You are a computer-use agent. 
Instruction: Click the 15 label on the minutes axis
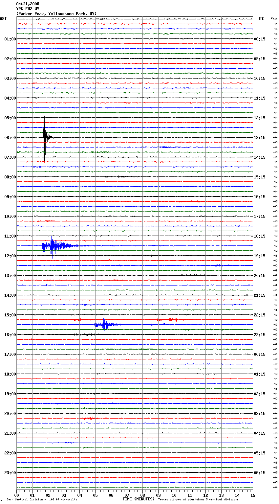(253, 495)
